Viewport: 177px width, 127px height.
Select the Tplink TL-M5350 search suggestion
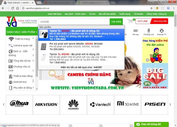tap(81, 35)
